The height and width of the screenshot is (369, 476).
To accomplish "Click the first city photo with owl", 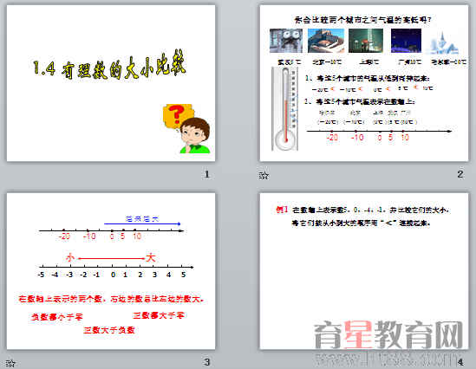I will click(286, 41).
